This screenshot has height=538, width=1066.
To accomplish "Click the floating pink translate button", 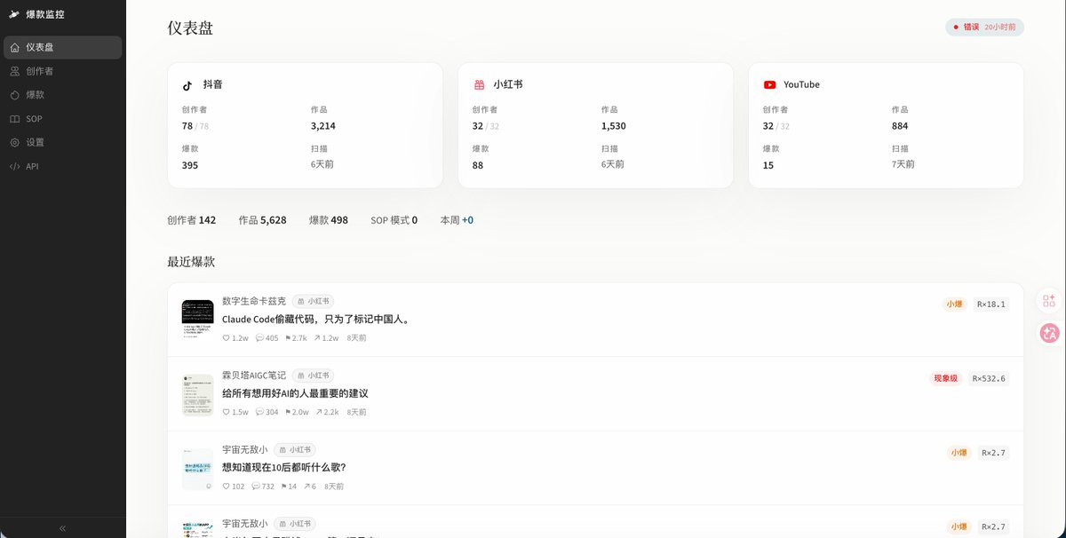I will (1049, 333).
